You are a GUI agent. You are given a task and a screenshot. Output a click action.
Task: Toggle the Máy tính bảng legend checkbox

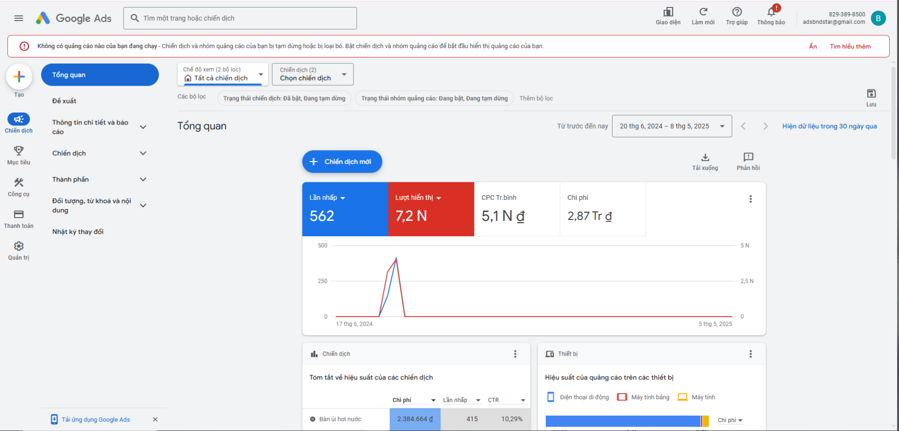[622, 397]
